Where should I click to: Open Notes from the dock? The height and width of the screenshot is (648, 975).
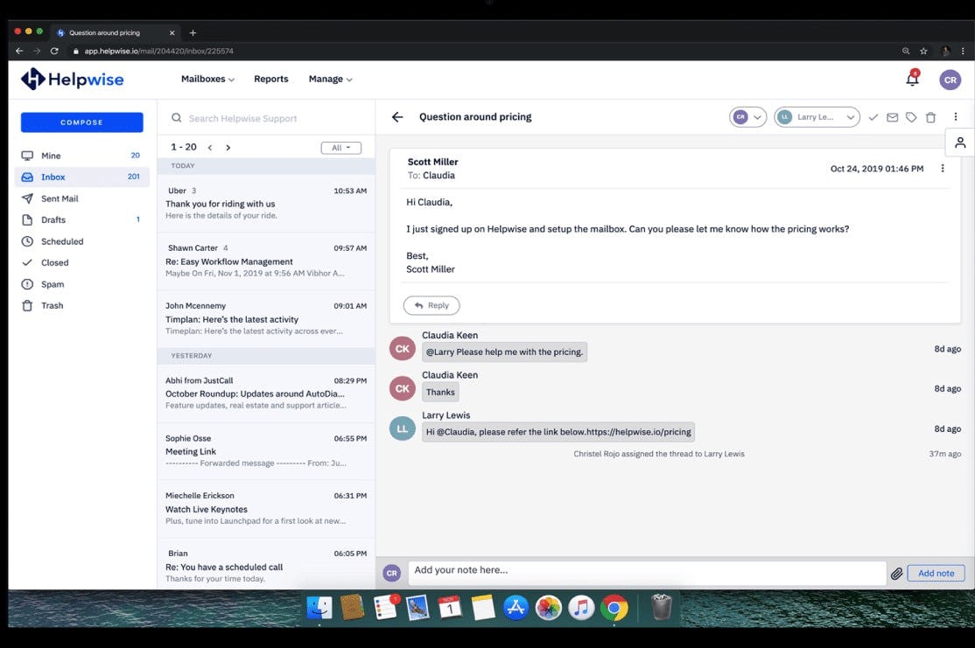click(x=482, y=608)
